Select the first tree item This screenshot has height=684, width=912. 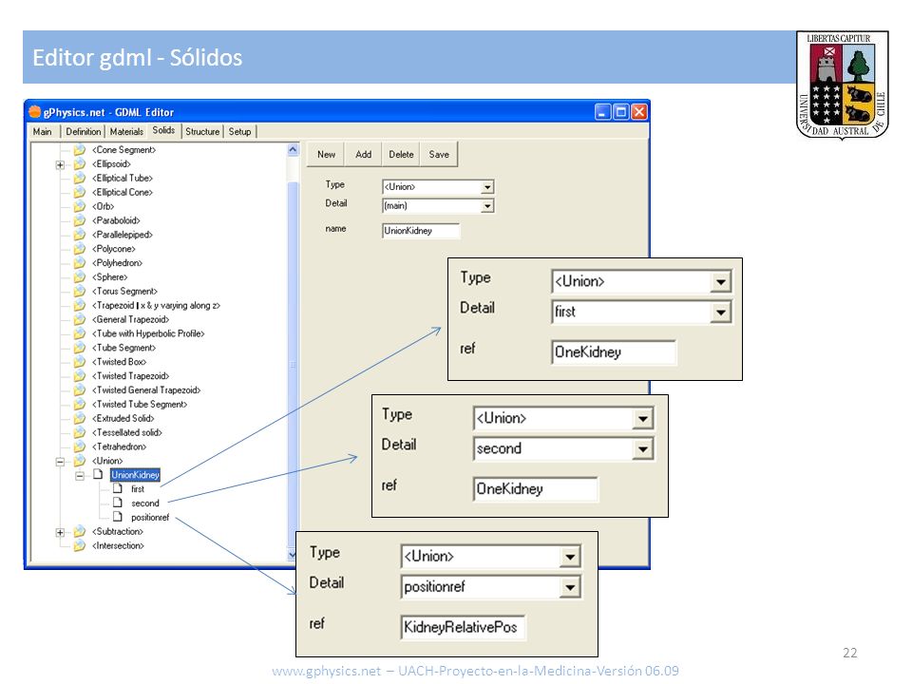[137, 489]
